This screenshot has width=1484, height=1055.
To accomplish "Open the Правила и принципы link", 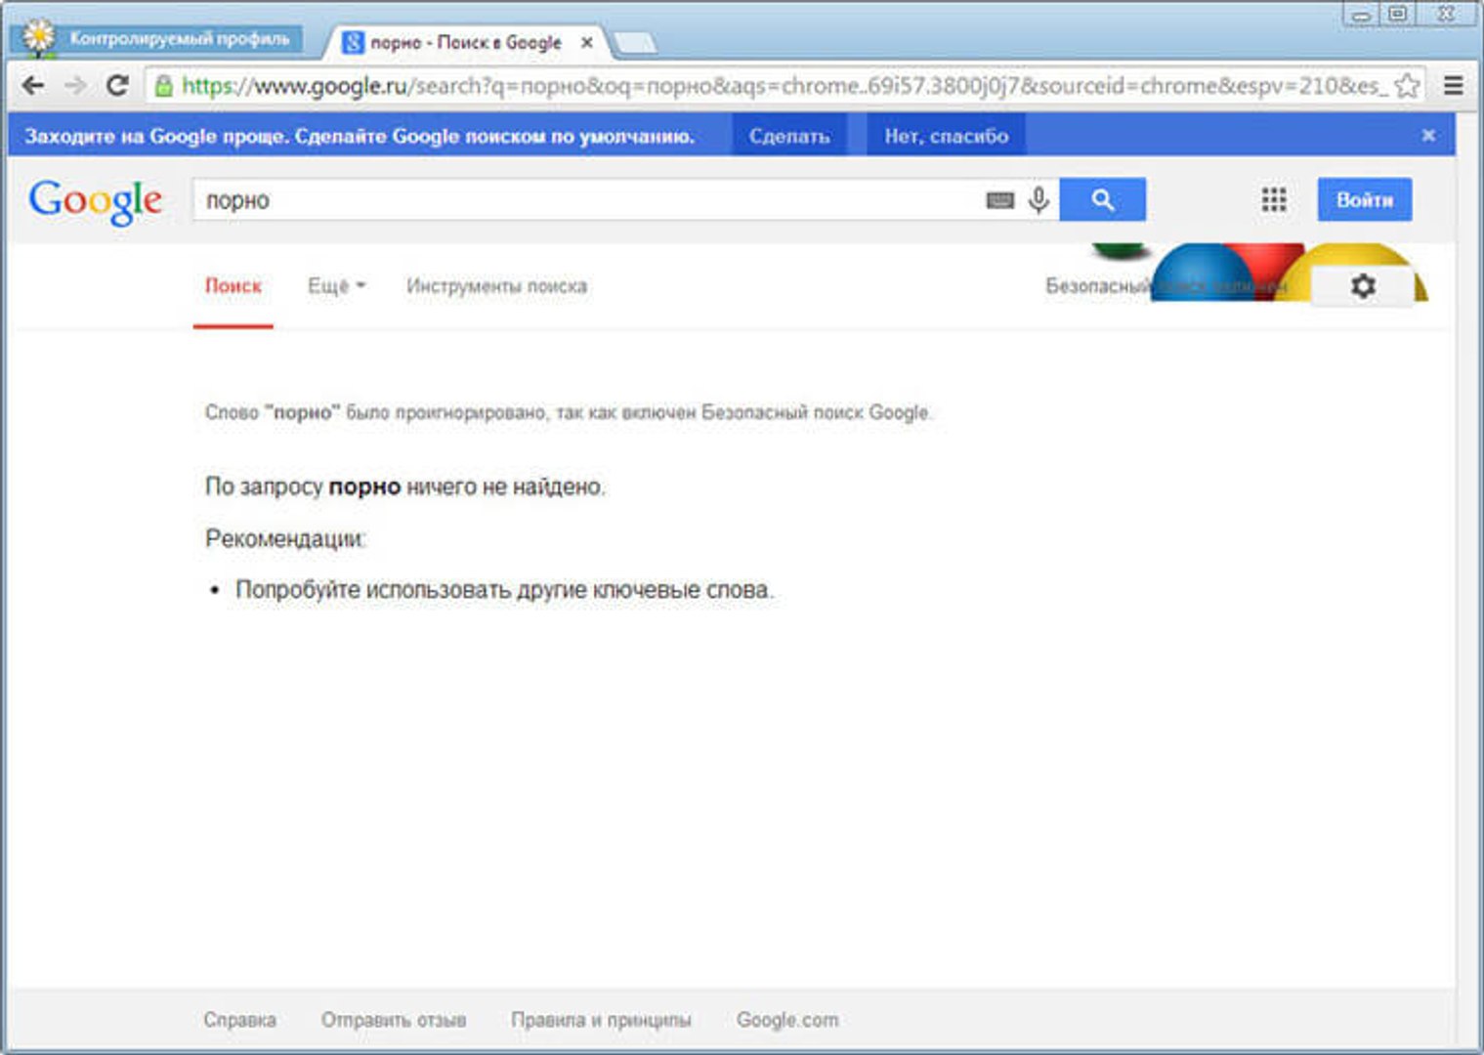I will [601, 1020].
